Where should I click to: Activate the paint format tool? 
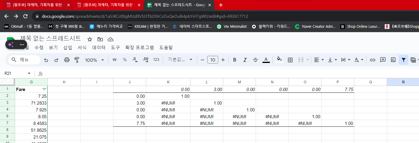(77, 60)
